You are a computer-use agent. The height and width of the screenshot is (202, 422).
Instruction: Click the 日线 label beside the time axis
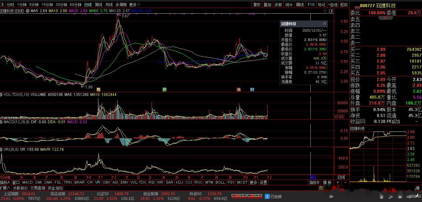coord(341,177)
